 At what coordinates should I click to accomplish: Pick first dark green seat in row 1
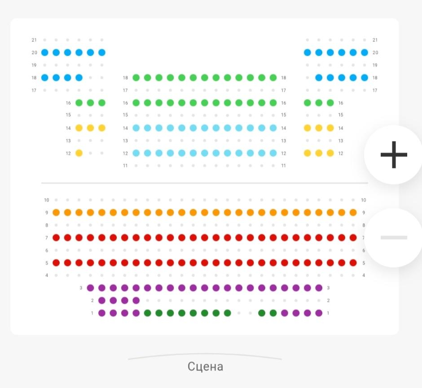tap(148, 313)
